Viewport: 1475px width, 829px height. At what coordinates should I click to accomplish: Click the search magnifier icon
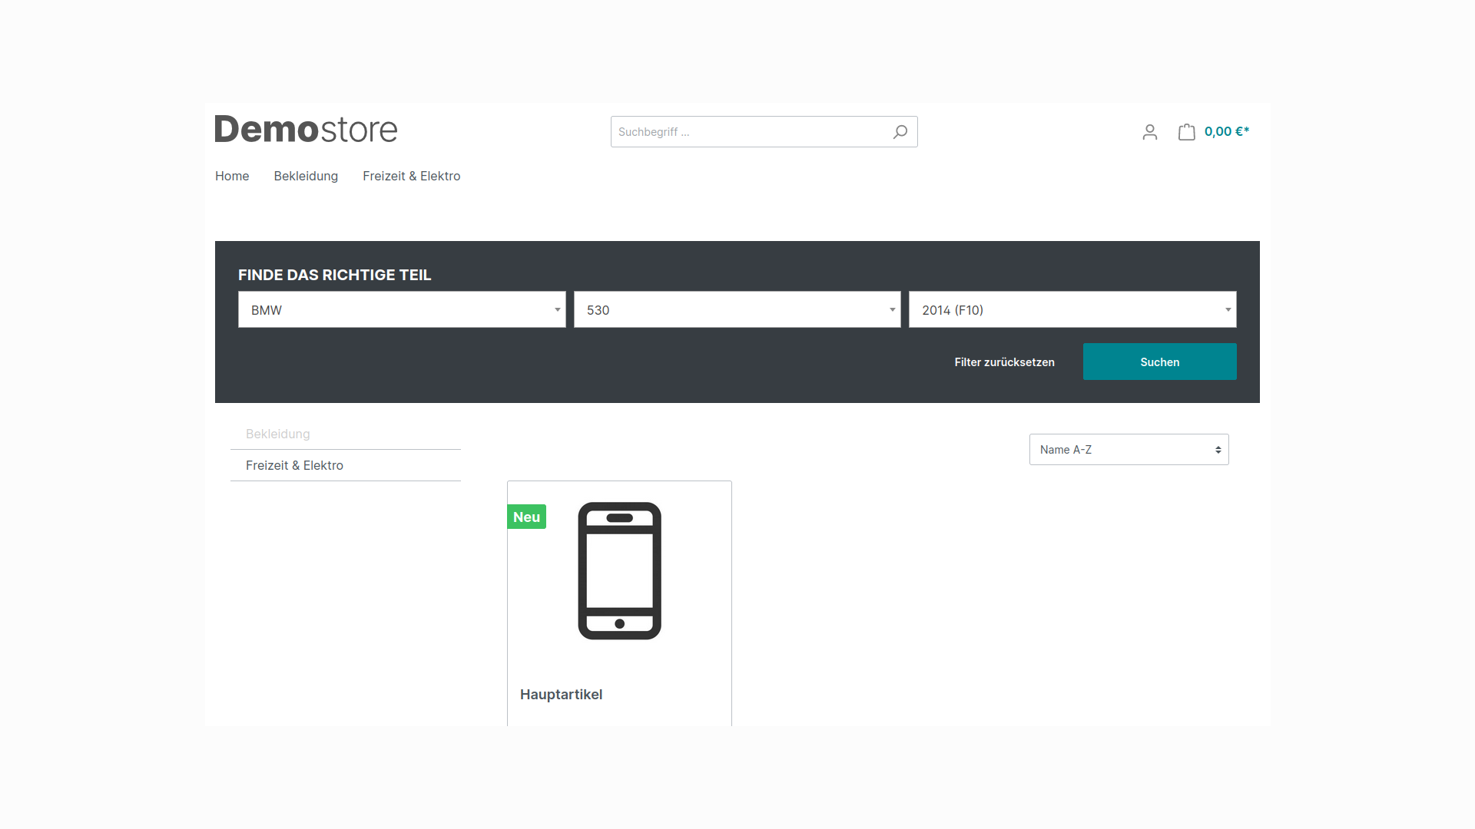[x=900, y=132]
